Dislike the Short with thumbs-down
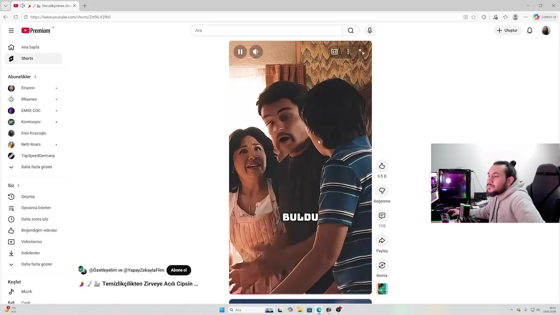Viewport: 560px width, 315px height. [x=382, y=191]
